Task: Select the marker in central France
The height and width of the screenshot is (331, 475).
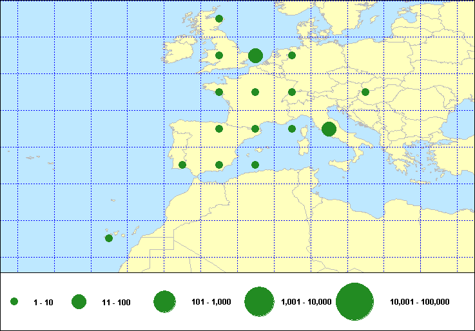Action: (x=255, y=92)
